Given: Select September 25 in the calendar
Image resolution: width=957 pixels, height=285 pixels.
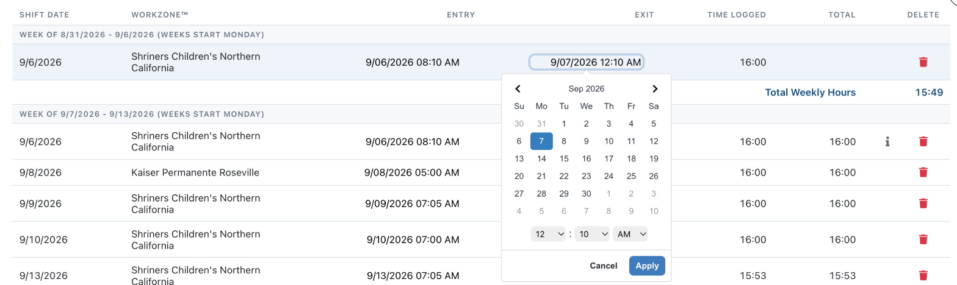Looking at the screenshot, I should (x=631, y=177).
